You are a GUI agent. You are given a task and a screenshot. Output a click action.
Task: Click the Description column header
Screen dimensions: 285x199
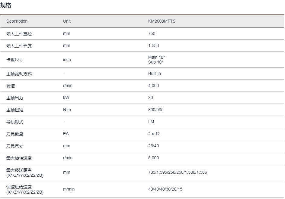(x=17, y=21)
